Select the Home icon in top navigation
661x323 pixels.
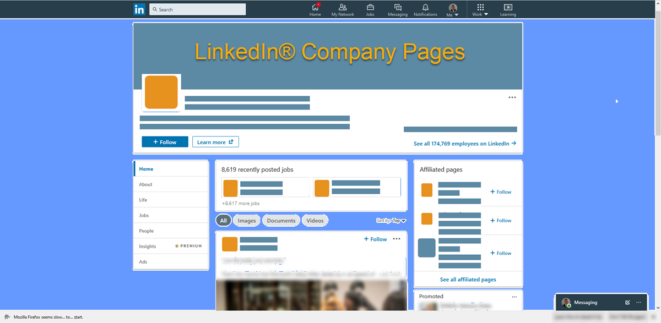click(x=315, y=9)
